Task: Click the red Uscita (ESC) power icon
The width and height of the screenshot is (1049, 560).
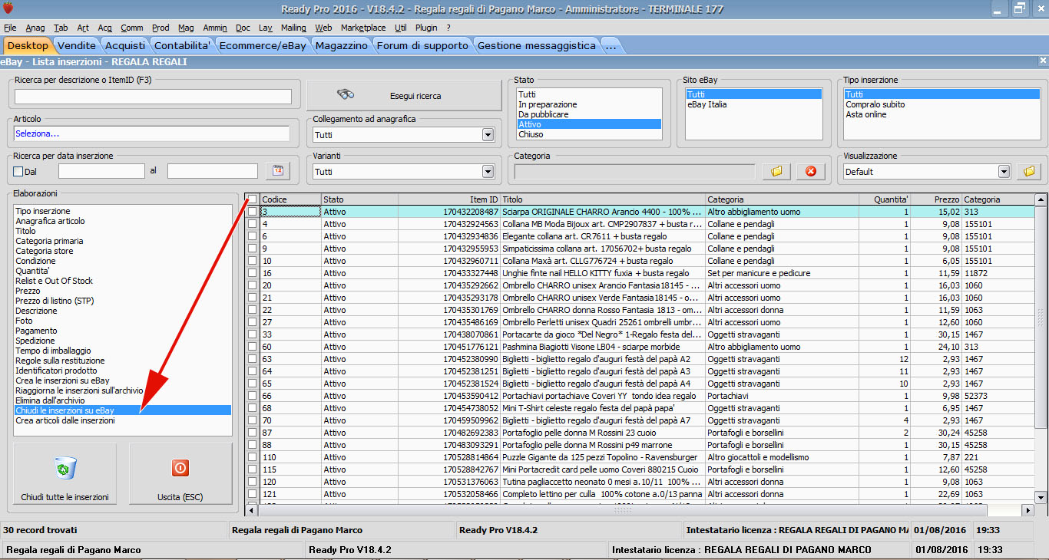Action: 180,467
